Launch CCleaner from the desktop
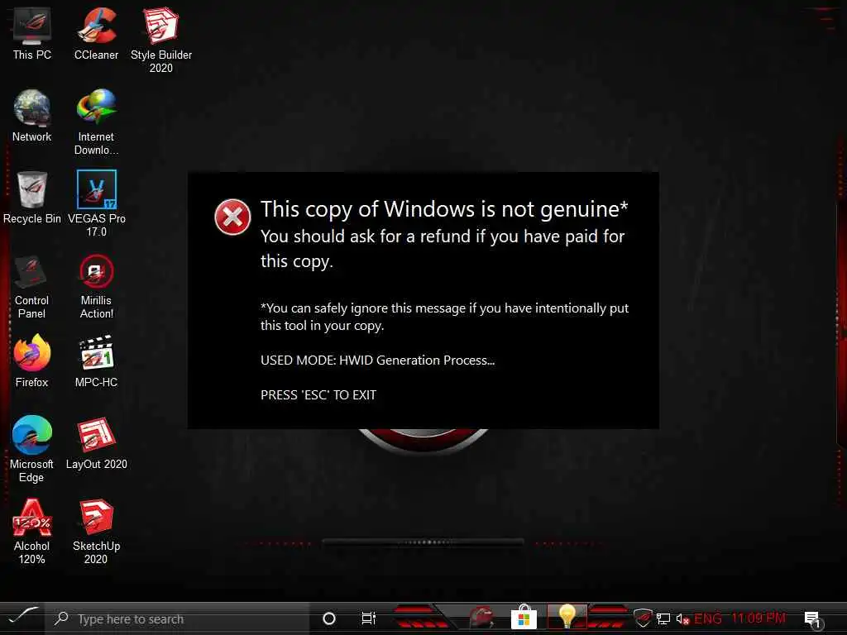Viewport: 847px width, 635px height. pyautogui.click(x=96, y=33)
